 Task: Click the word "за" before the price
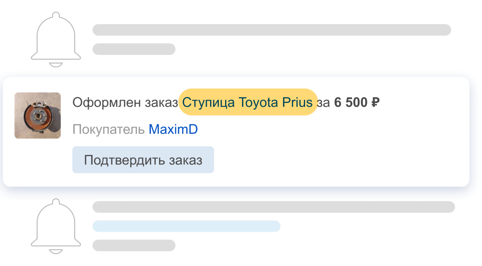coord(324,102)
